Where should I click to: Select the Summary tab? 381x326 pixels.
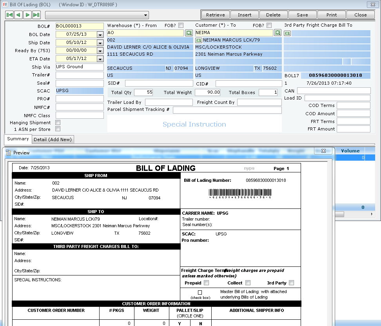[18, 139]
